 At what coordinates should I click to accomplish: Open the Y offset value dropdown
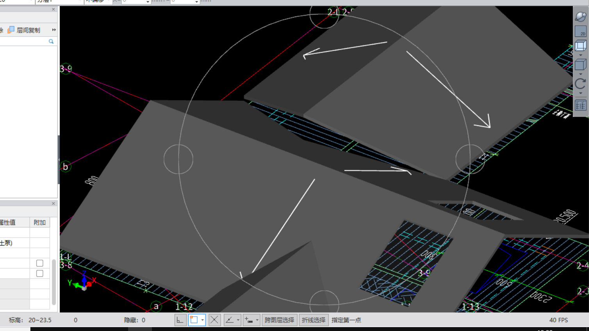[196, 2]
